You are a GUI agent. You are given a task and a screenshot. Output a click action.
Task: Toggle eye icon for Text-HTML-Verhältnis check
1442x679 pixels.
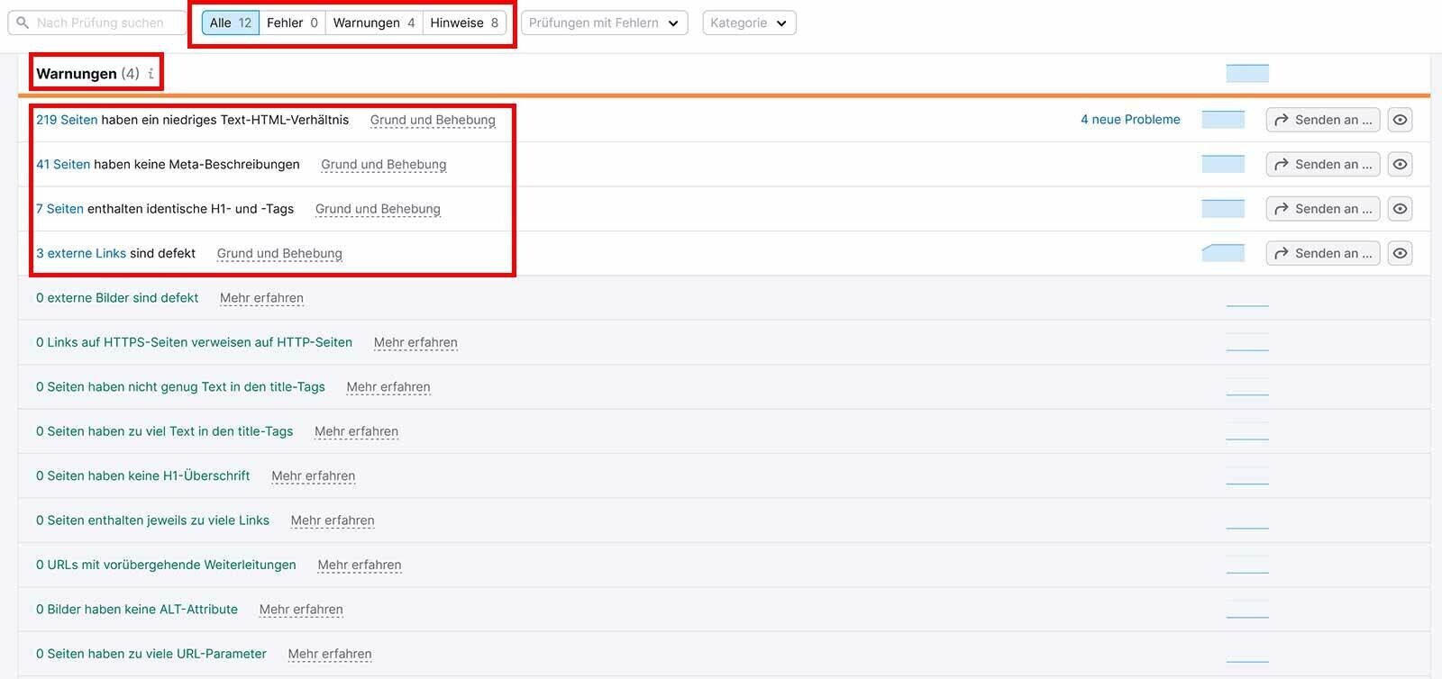(x=1400, y=120)
